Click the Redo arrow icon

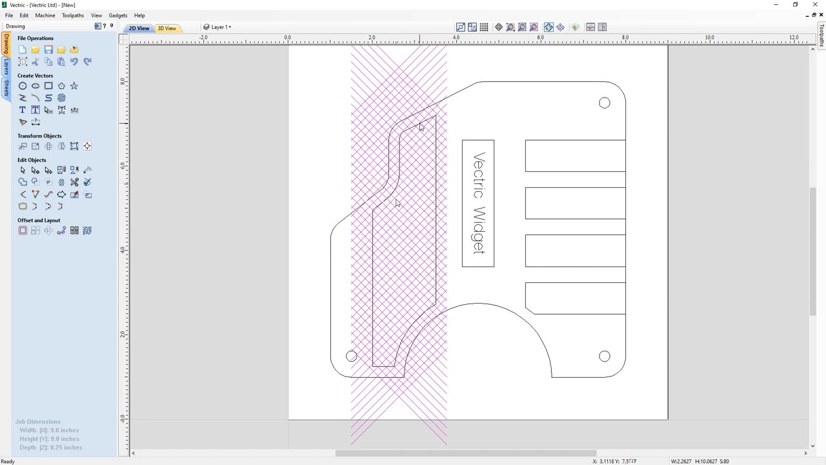point(87,61)
